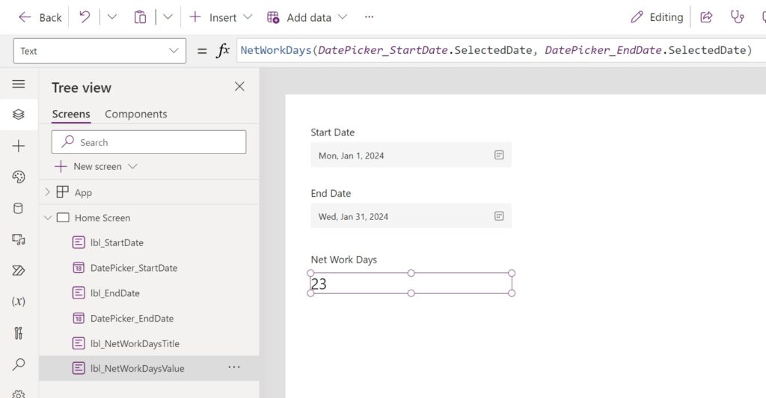
Task: Click the Undo icon
Action: tap(85, 17)
